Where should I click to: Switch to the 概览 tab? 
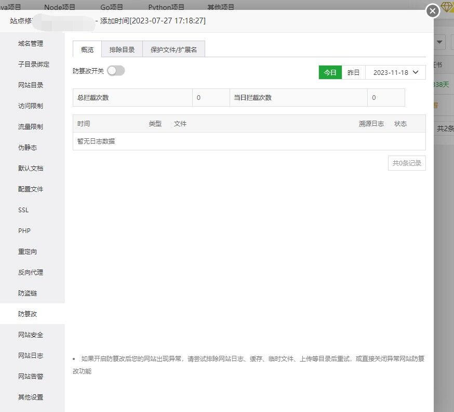pos(87,50)
